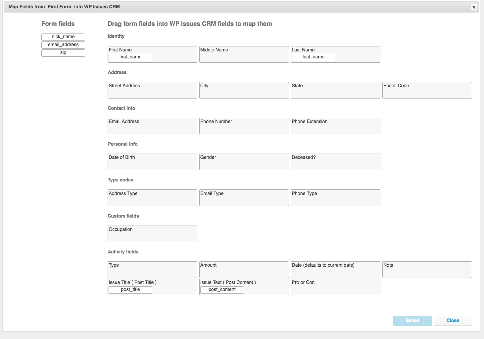Click the Phone Extension drop box
484x339 pixels.
(335, 126)
